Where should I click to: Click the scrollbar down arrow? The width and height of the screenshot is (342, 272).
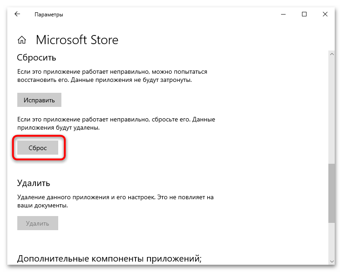(x=332, y=261)
